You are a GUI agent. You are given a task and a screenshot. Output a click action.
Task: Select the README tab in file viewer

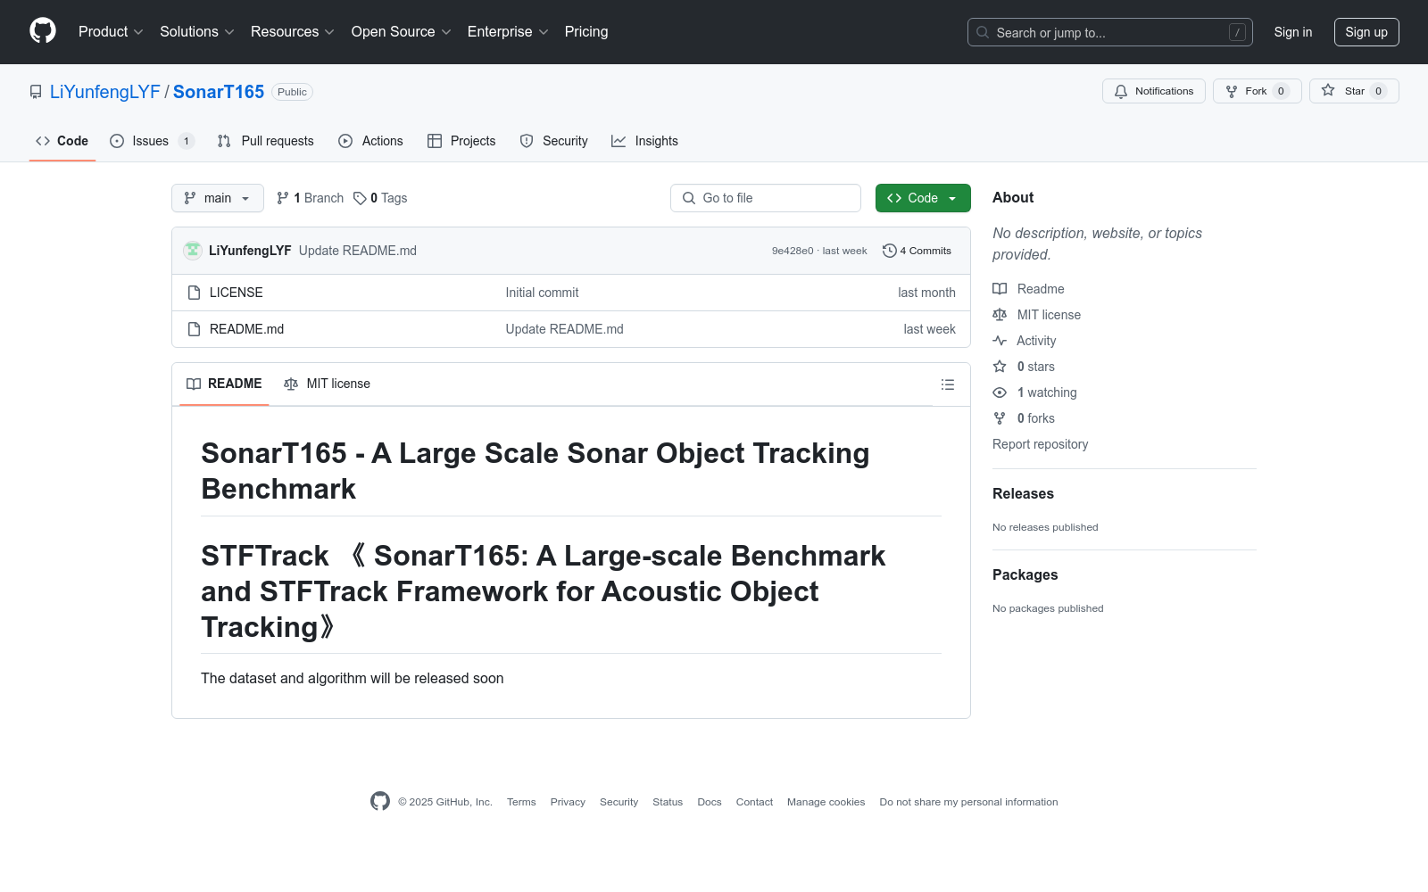pyautogui.click(x=224, y=384)
